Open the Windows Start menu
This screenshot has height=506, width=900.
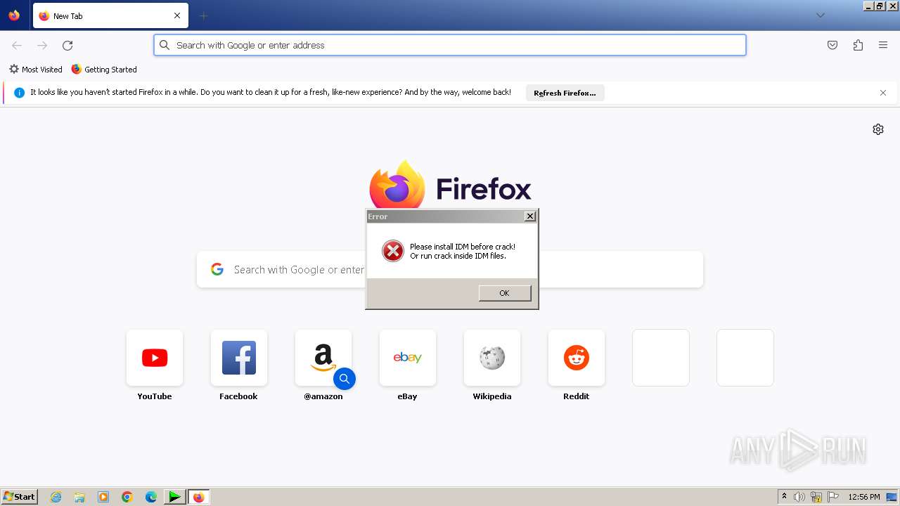[x=20, y=497]
